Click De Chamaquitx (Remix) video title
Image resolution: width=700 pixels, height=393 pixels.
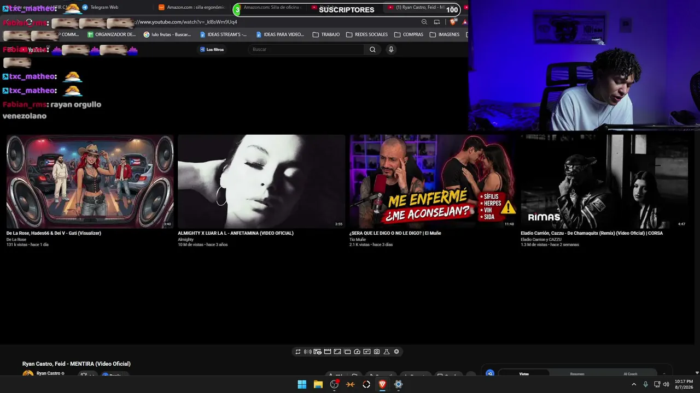coord(592,233)
